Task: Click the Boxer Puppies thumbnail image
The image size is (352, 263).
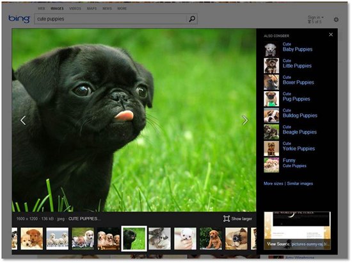Action: tap(271, 82)
